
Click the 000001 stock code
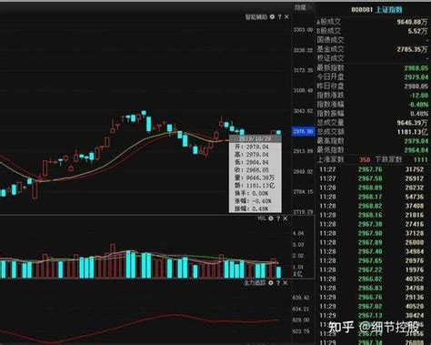point(362,10)
